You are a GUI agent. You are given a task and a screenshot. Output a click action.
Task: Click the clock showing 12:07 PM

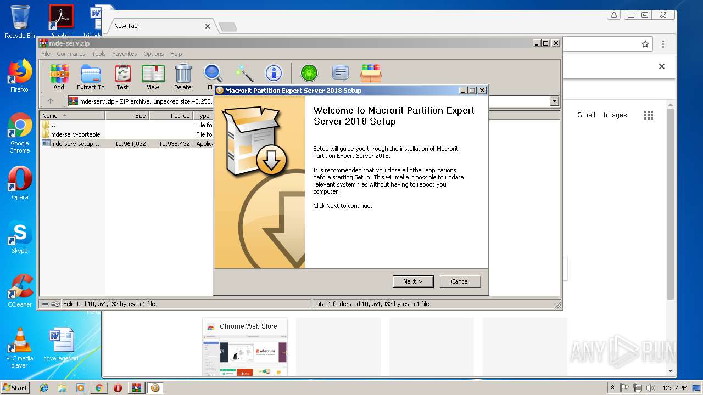click(x=675, y=388)
